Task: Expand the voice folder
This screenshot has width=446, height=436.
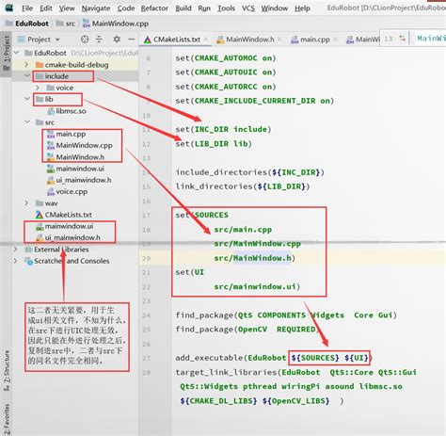Action: (x=38, y=88)
